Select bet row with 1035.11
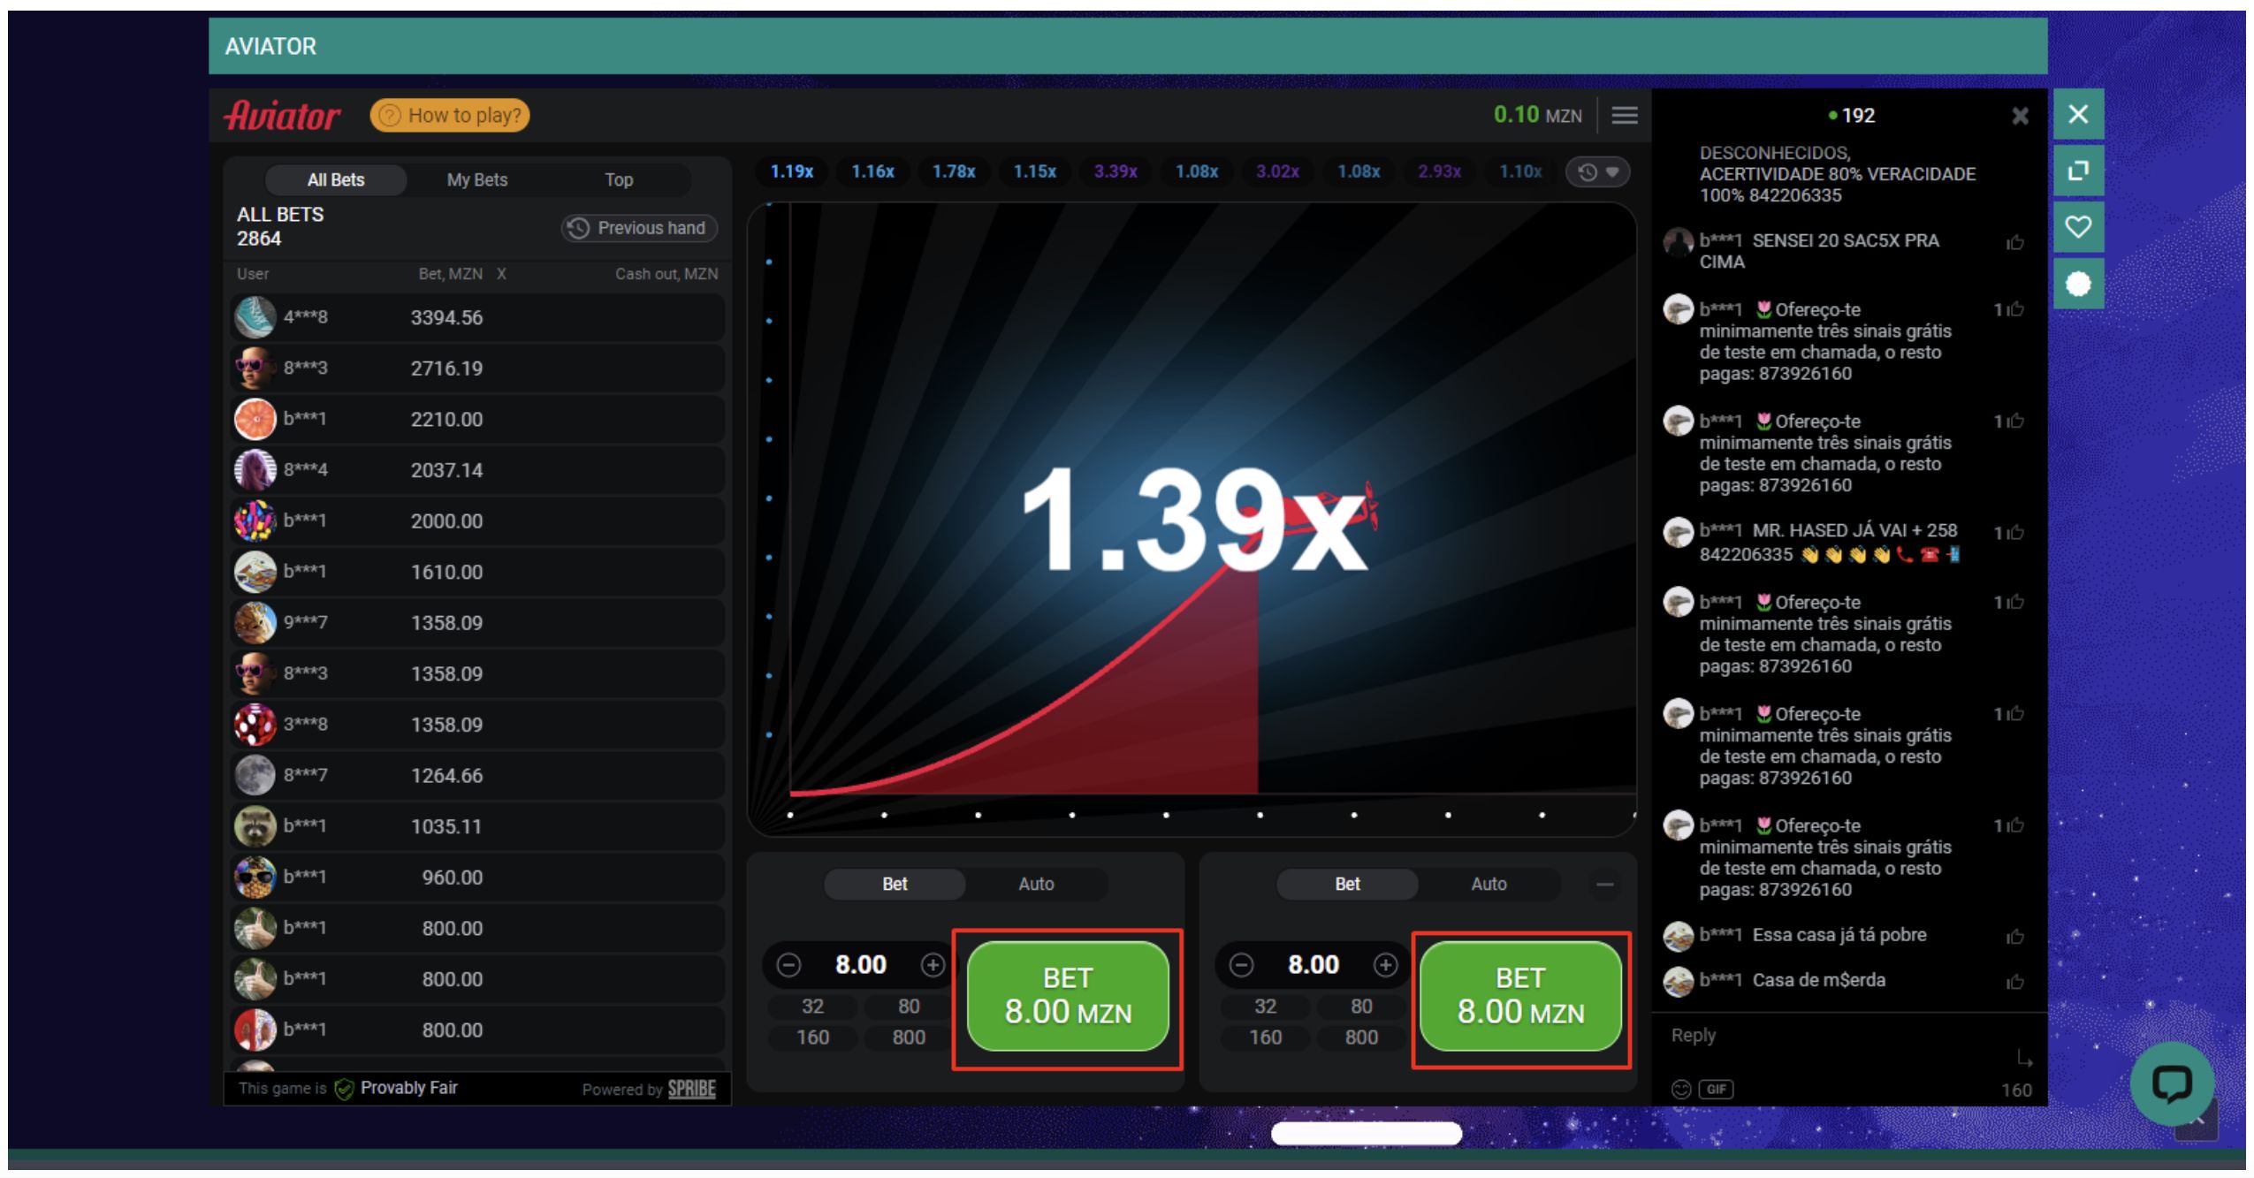The height and width of the screenshot is (1178, 2254). (477, 826)
